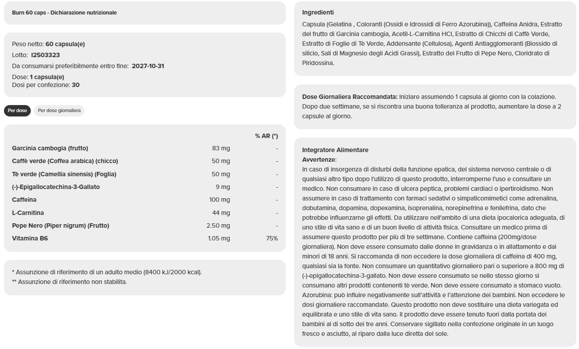Viewport: 579px width, 349px height.
Task: Click the "% AR (*)" column header
Action: 266,136
